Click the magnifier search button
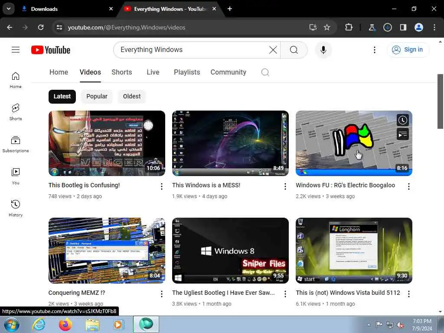Screen dimensions: 444x333 (x=294, y=50)
